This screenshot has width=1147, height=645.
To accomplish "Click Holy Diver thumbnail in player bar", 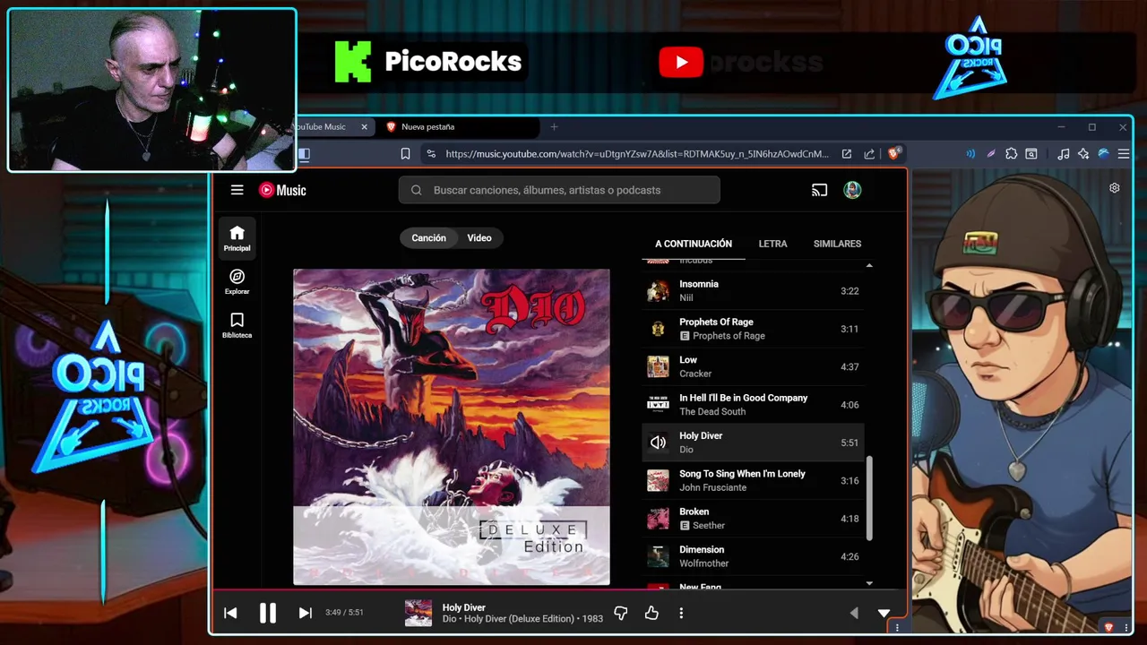I will (x=418, y=613).
